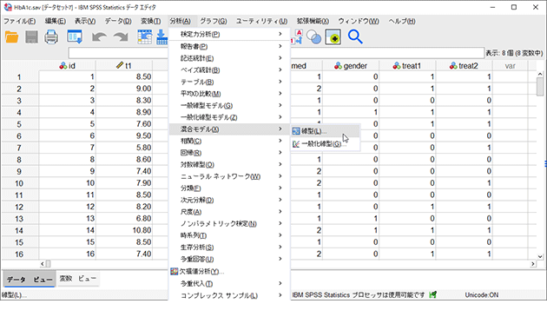This screenshot has width=547, height=330.
Task: Expand the 回帰(R) submenu
Action: 229,153
